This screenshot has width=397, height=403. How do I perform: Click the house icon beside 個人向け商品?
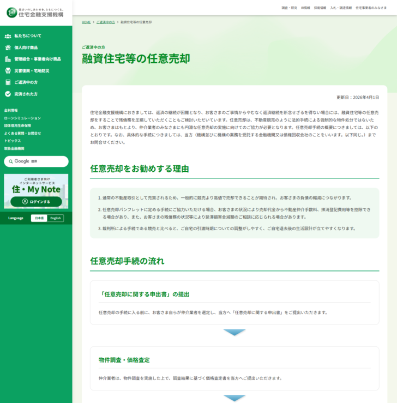point(8,47)
